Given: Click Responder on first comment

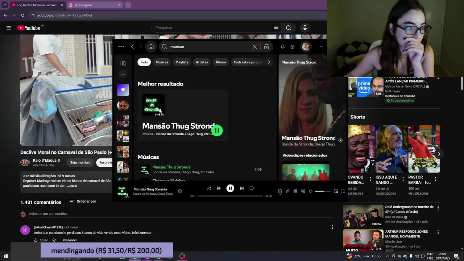Looking at the screenshot, I should (x=70, y=240).
